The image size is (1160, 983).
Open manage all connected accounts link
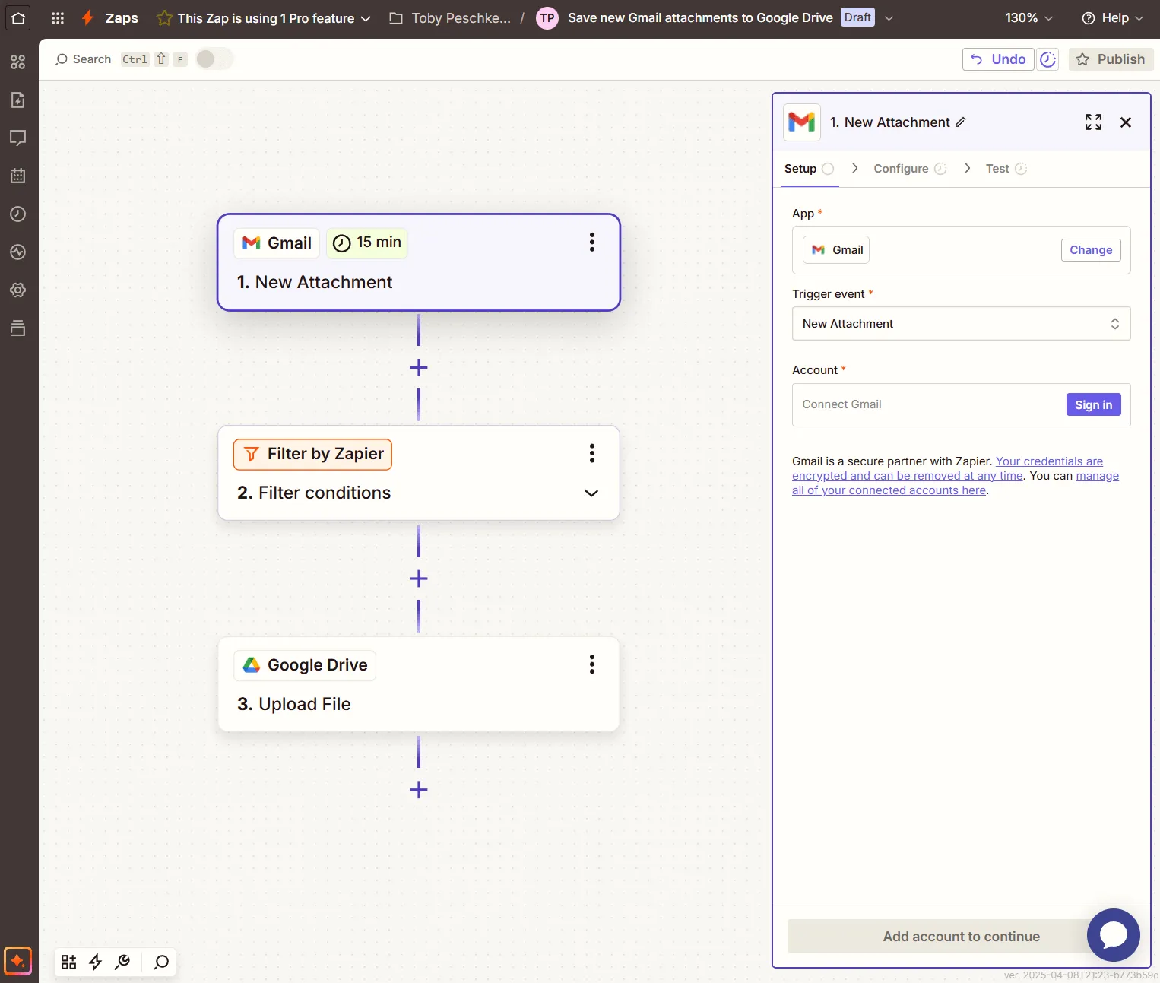(956, 484)
